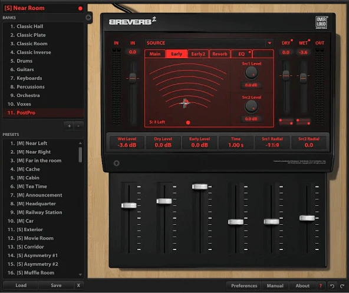This screenshot has width=349, height=293.
Task: Collapse the preset browser arrow icon
Action: (88, 17)
